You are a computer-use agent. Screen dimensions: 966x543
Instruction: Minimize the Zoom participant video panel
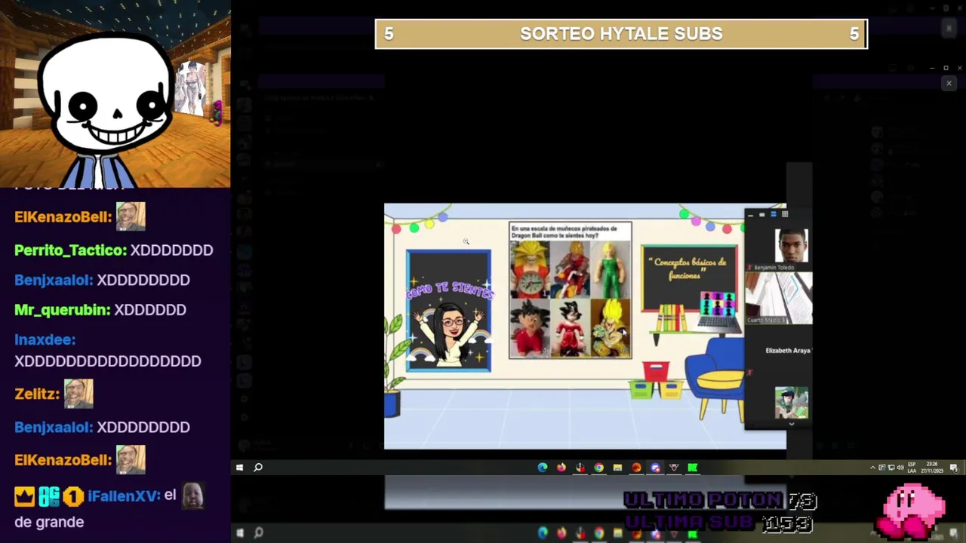coord(751,215)
